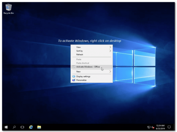Open the Action Center notifications icon
Screen dimensions: 177x132
point(169,127)
